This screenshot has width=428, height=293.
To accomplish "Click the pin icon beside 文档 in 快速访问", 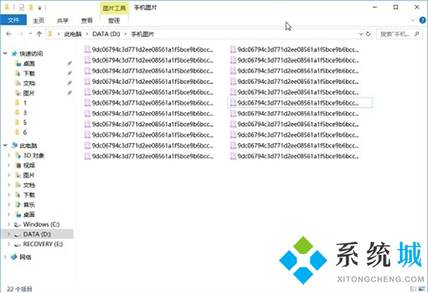I will [69, 83].
